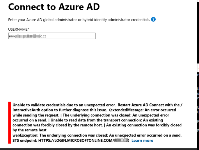This screenshot has width=199, height=150.
Task: Click the dark bar below the wizard page
Action: [98, 149]
